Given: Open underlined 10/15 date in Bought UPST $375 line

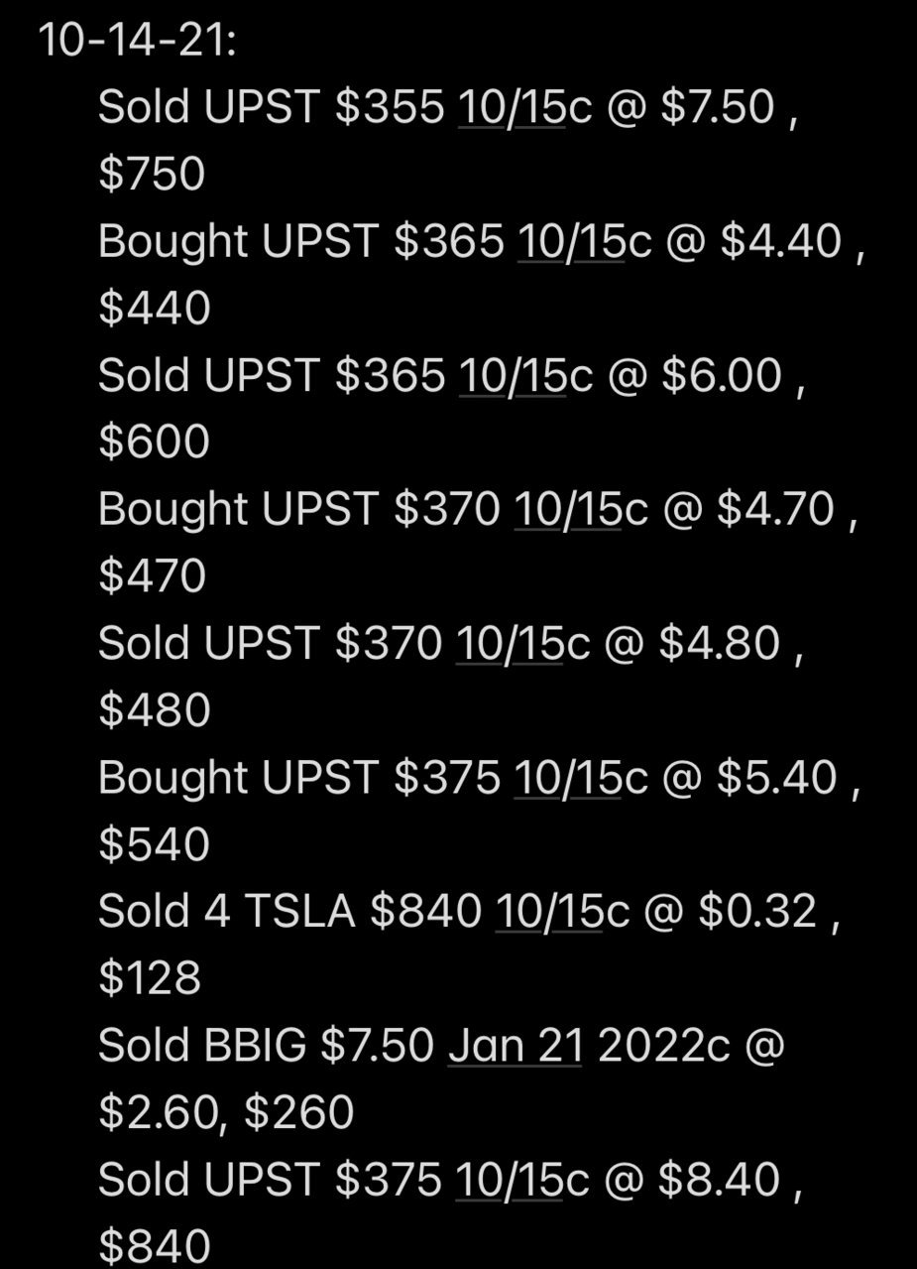Looking at the screenshot, I should pyautogui.click(x=568, y=777).
